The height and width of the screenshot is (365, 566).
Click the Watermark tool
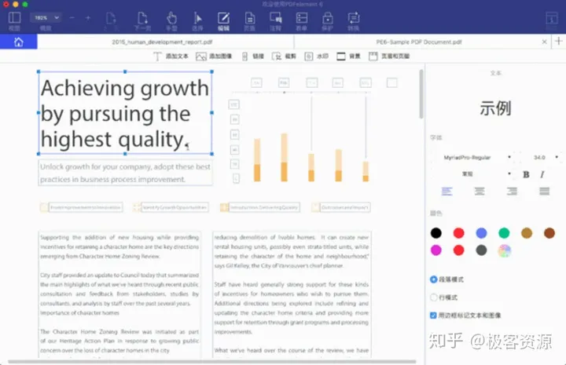tap(316, 57)
